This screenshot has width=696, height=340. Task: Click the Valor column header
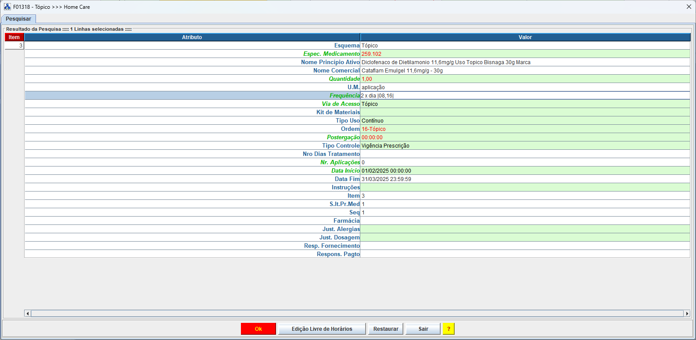525,37
